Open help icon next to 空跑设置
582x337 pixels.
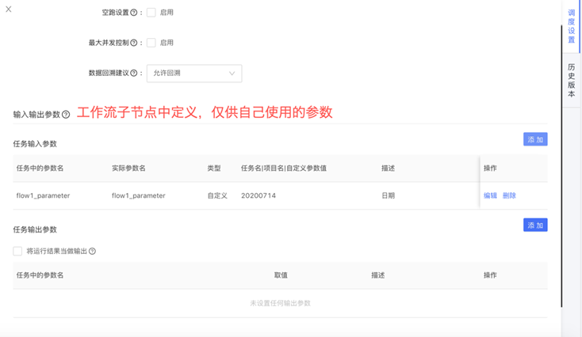[134, 13]
